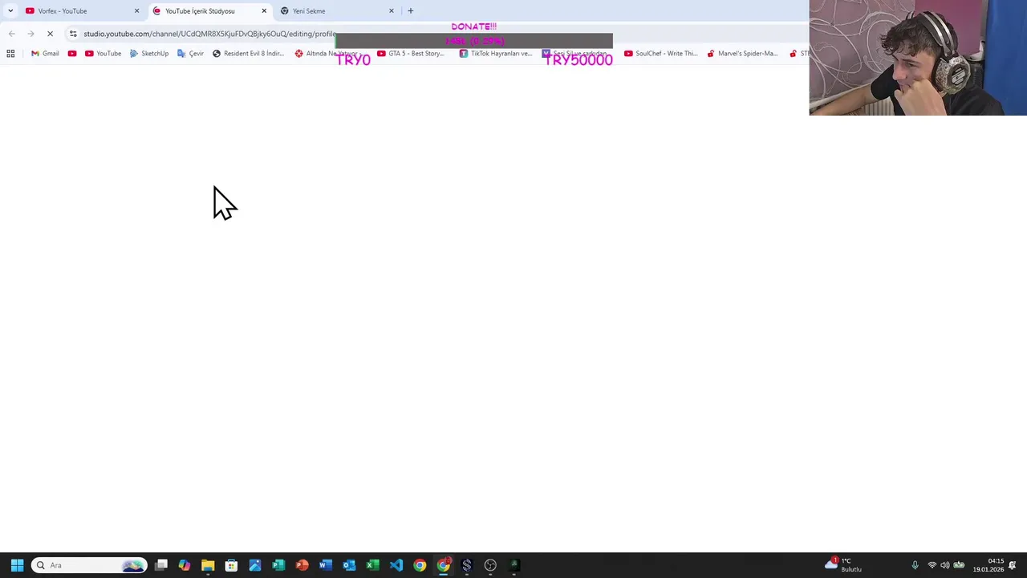Focus the studio.youtube.com address bar
This screenshot has width=1027, height=578.
pos(209,34)
